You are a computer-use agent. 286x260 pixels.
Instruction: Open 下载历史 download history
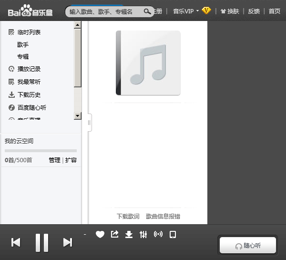click(x=29, y=95)
